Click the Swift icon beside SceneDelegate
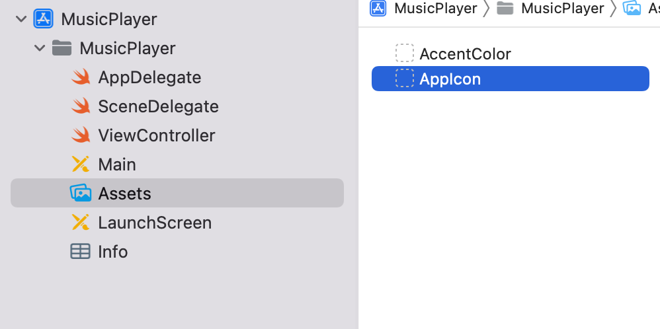 click(x=81, y=106)
